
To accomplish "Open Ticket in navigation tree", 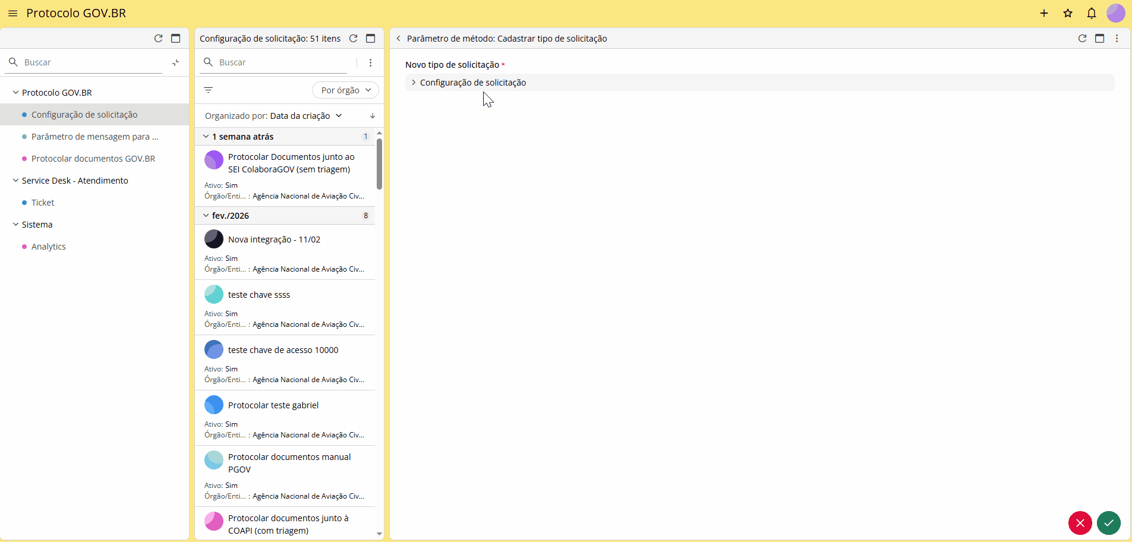I will tap(94, 203).
